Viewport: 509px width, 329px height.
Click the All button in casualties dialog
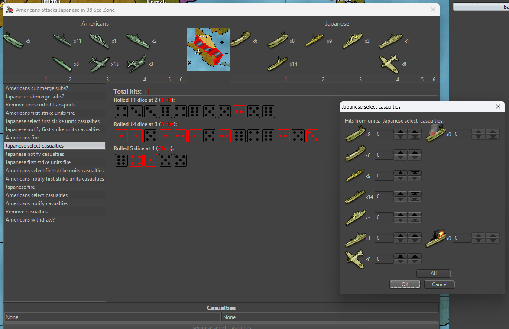pos(433,274)
